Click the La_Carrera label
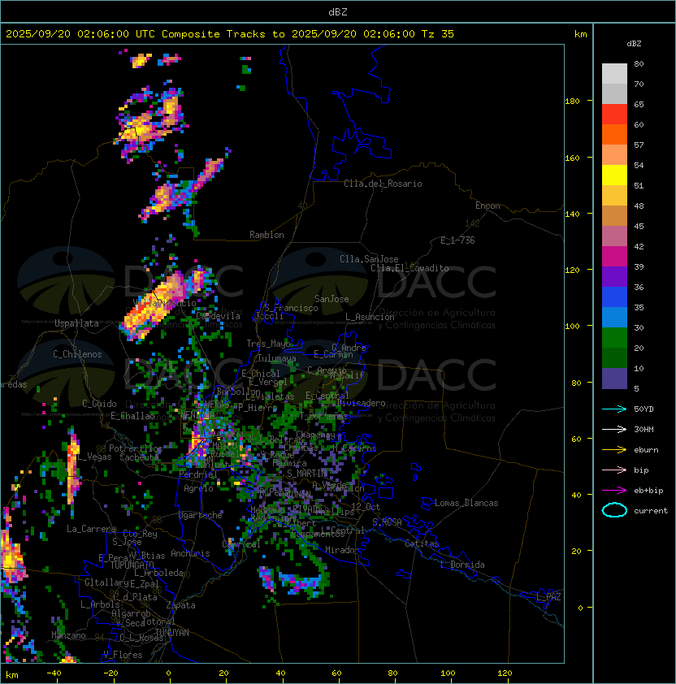 [91, 529]
